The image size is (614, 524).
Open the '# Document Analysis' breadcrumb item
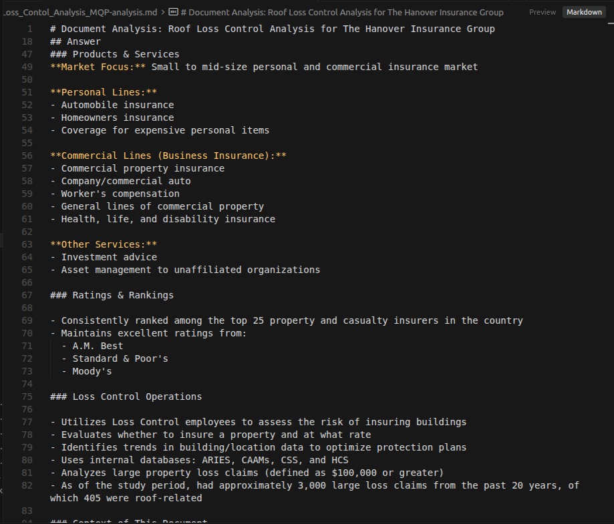342,12
